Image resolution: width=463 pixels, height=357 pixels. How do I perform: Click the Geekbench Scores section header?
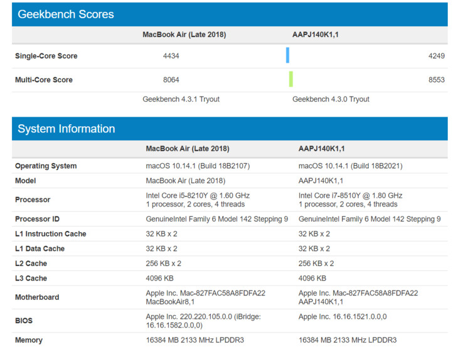[230, 14]
